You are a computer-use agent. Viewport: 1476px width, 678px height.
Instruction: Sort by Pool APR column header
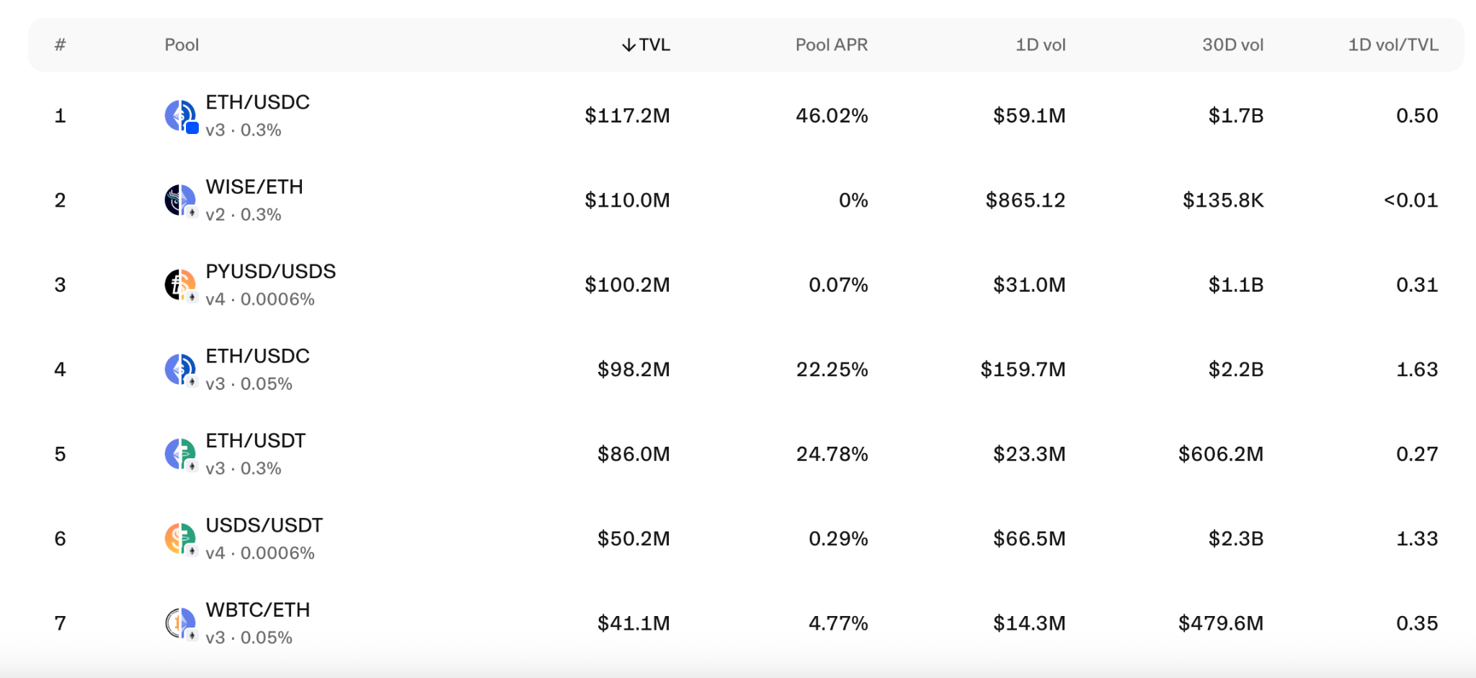(x=832, y=45)
